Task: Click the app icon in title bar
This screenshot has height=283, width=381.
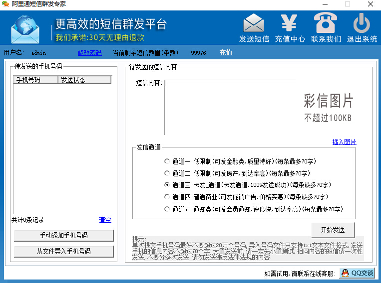Action: (5, 4)
